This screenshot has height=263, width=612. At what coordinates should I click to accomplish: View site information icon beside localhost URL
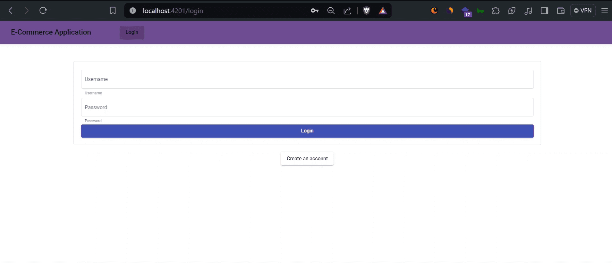pos(133,11)
